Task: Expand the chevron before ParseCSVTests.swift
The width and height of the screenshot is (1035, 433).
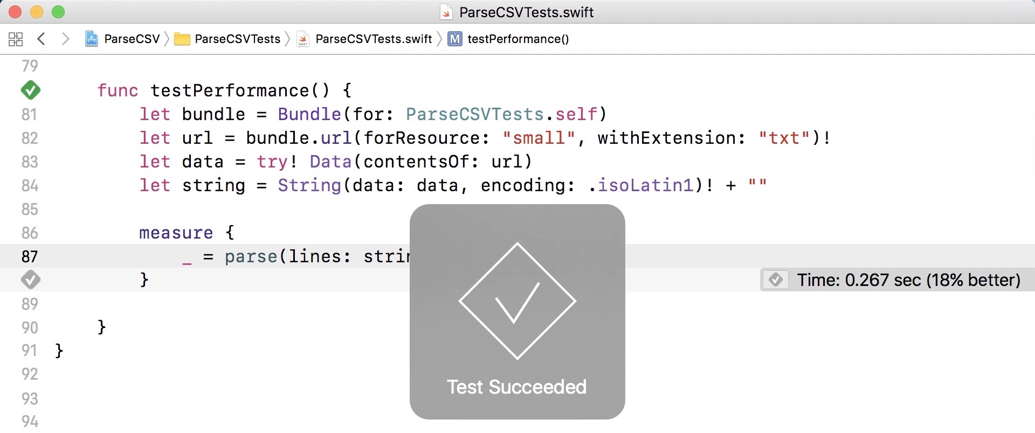Action: (287, 39)
